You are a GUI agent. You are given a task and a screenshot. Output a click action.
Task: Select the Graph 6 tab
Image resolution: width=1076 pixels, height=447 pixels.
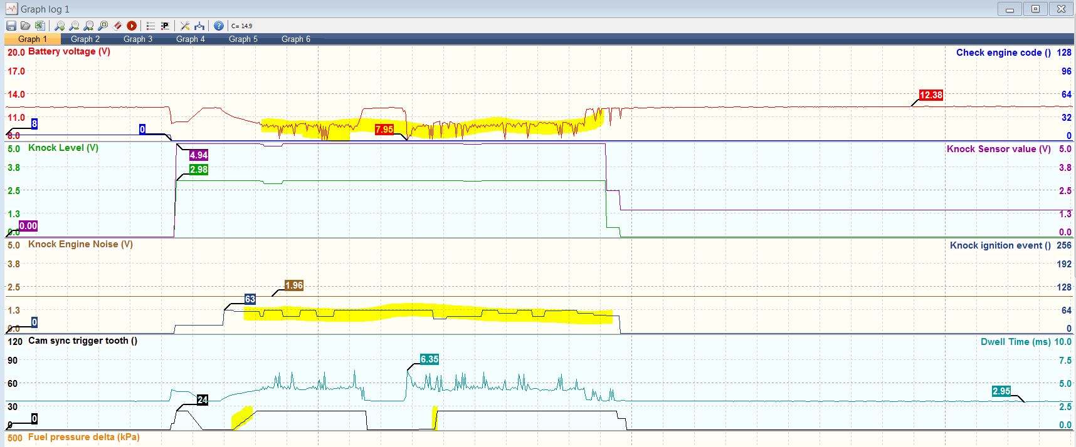pos(296,39)
